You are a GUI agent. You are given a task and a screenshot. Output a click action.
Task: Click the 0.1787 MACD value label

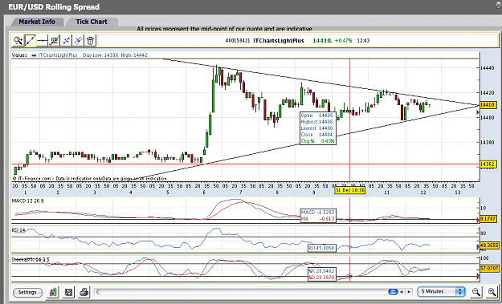point(488,219)
